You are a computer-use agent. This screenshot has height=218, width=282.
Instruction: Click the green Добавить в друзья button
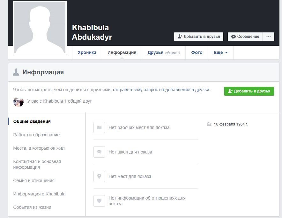click(x=249, y=91)
